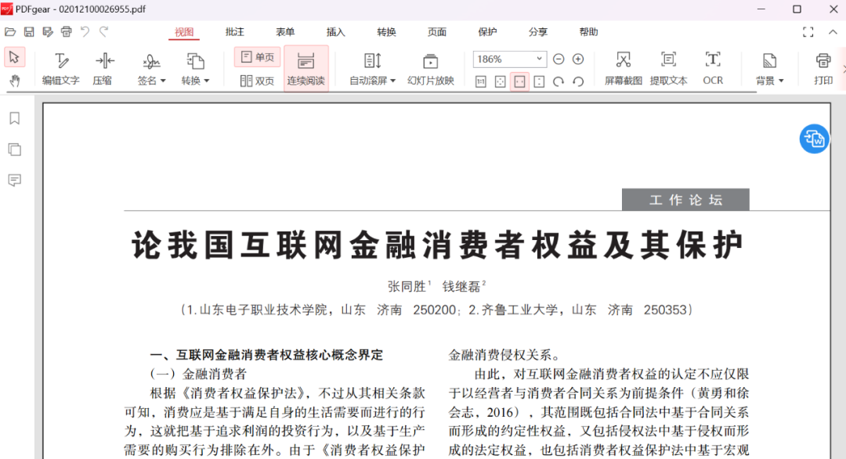846x459 pixels.
Task: Start 幻灯片放映 slideshow playback
Action: [430, 69]
